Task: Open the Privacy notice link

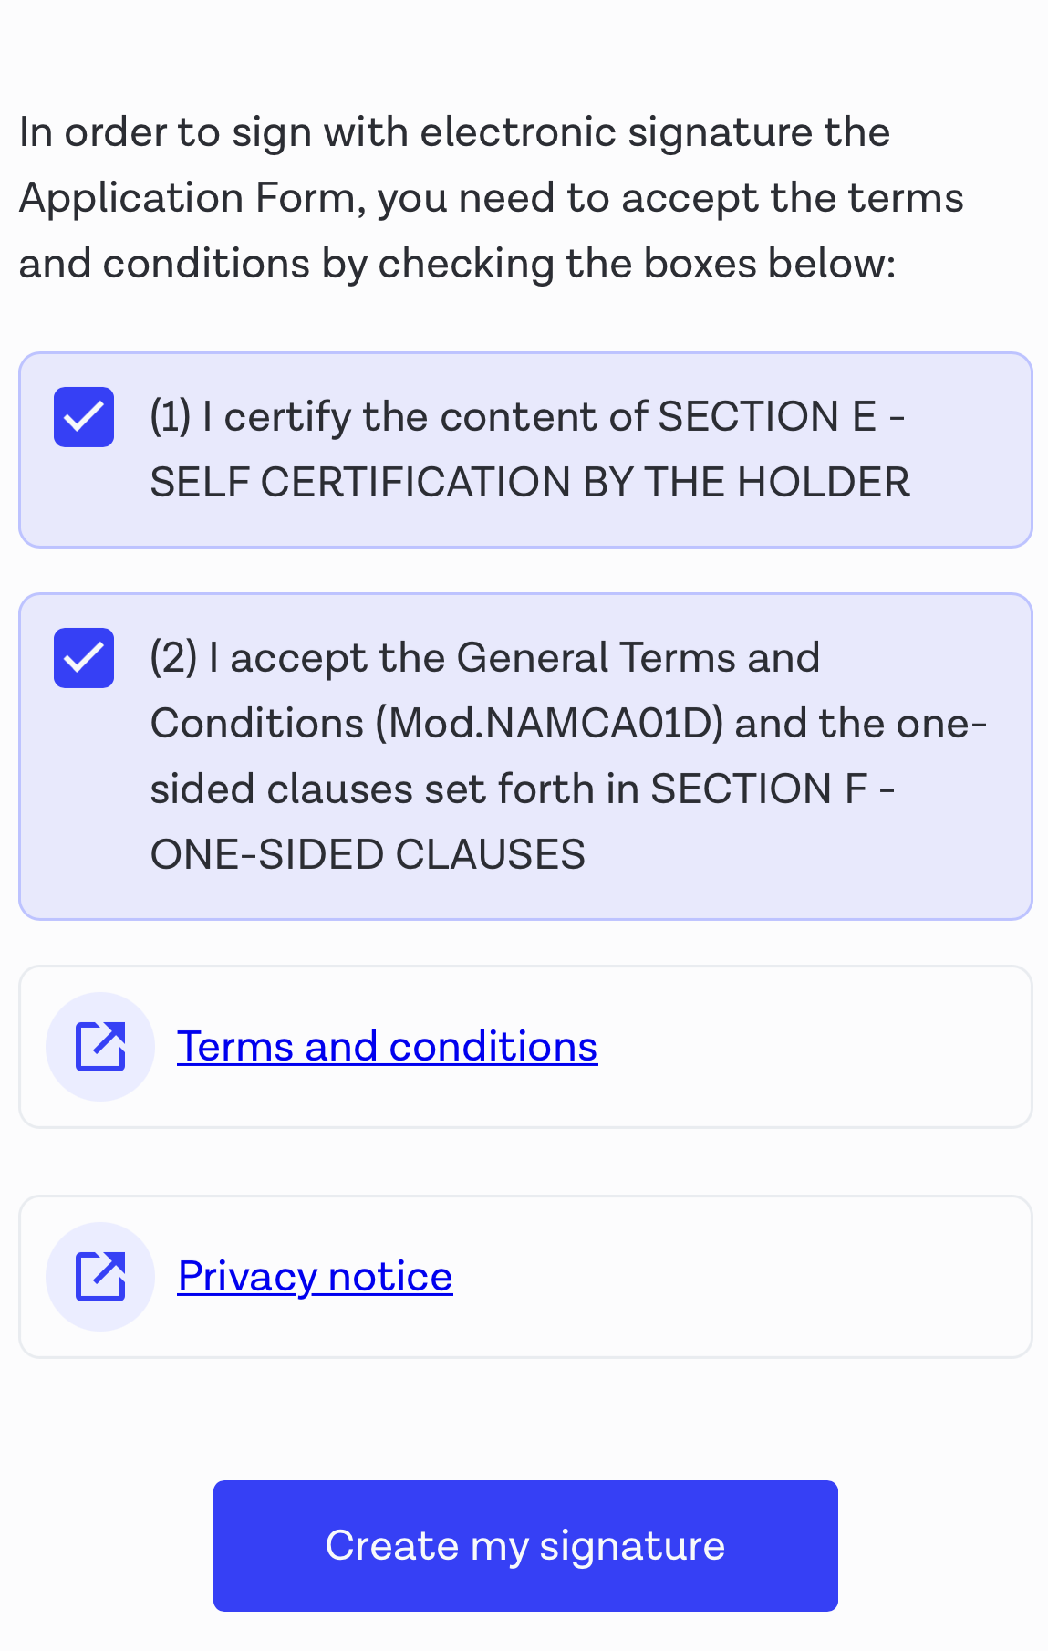Action: click(x=316, y=1276)
